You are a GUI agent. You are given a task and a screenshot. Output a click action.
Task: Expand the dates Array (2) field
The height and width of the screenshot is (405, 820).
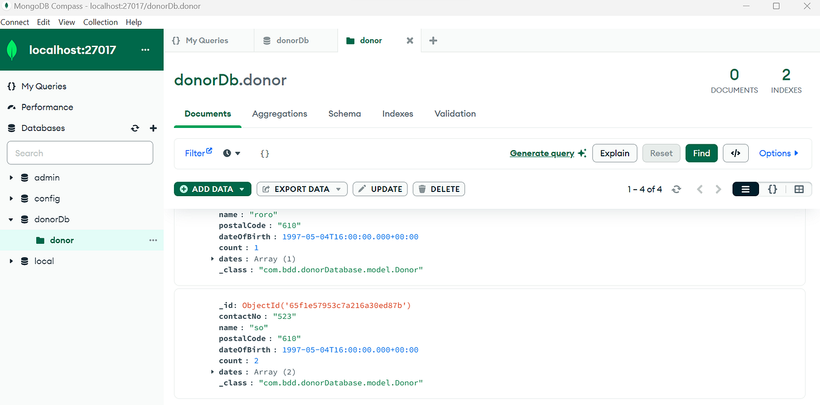(x=212, y=372)
